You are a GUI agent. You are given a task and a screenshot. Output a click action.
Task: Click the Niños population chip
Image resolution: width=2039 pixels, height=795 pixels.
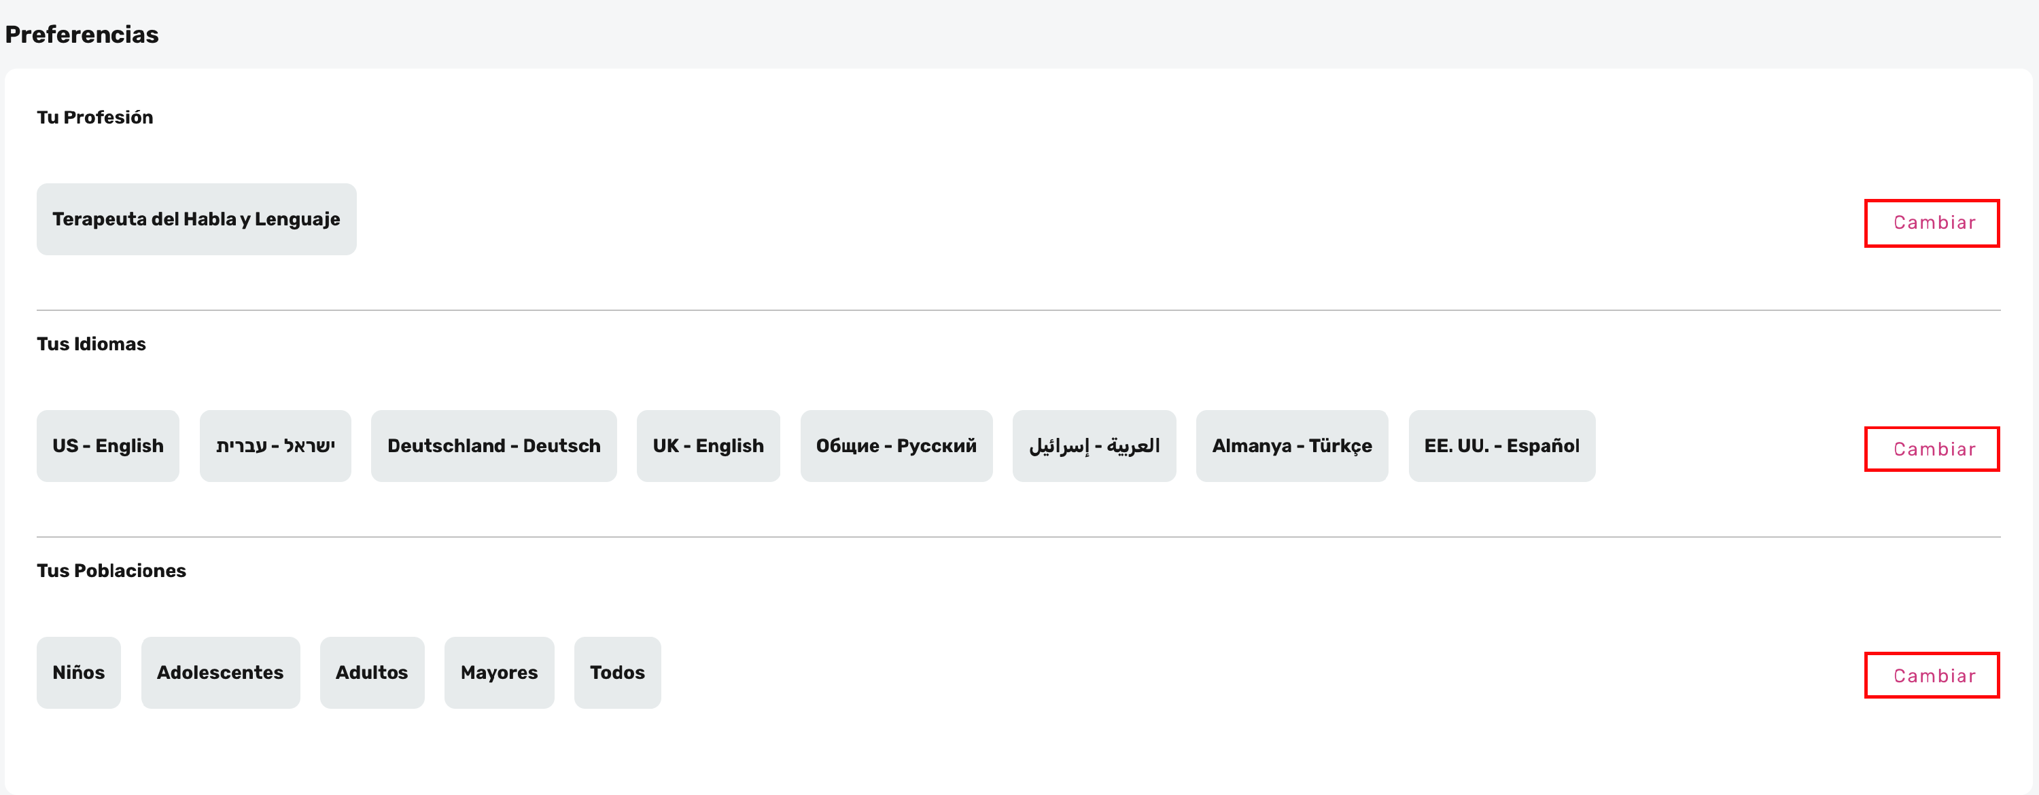click(x=78, y=672)
